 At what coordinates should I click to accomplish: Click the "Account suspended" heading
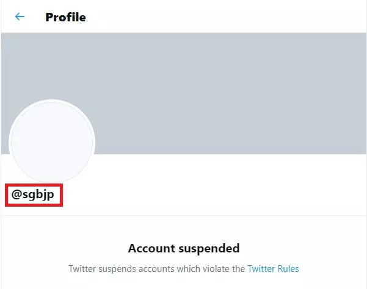click(183, 248)
